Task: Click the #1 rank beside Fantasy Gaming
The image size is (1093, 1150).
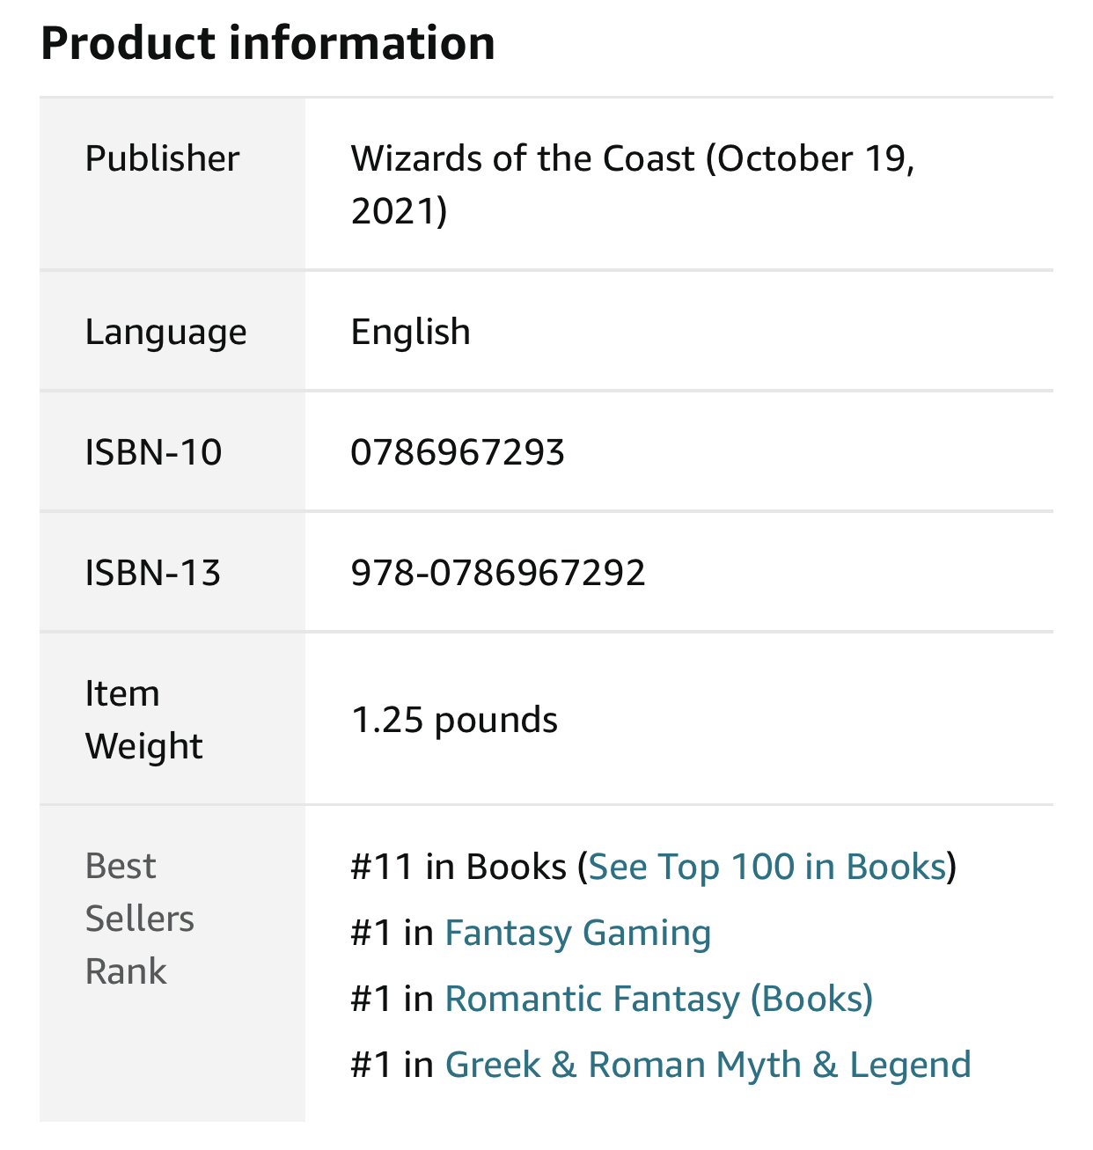Action: (370, 933)
